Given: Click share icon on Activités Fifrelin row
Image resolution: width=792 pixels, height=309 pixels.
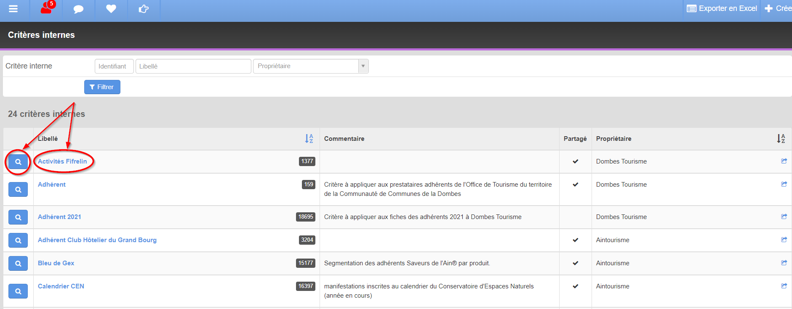Looking at the screenshot, I should pyautogui.click(x=784, y=161).
